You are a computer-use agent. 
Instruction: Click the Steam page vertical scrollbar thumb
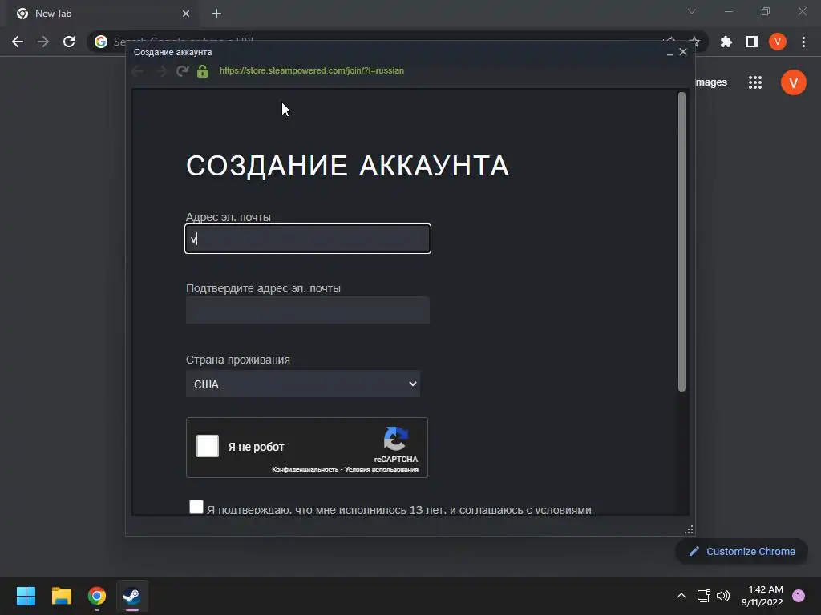pos(681,242)
